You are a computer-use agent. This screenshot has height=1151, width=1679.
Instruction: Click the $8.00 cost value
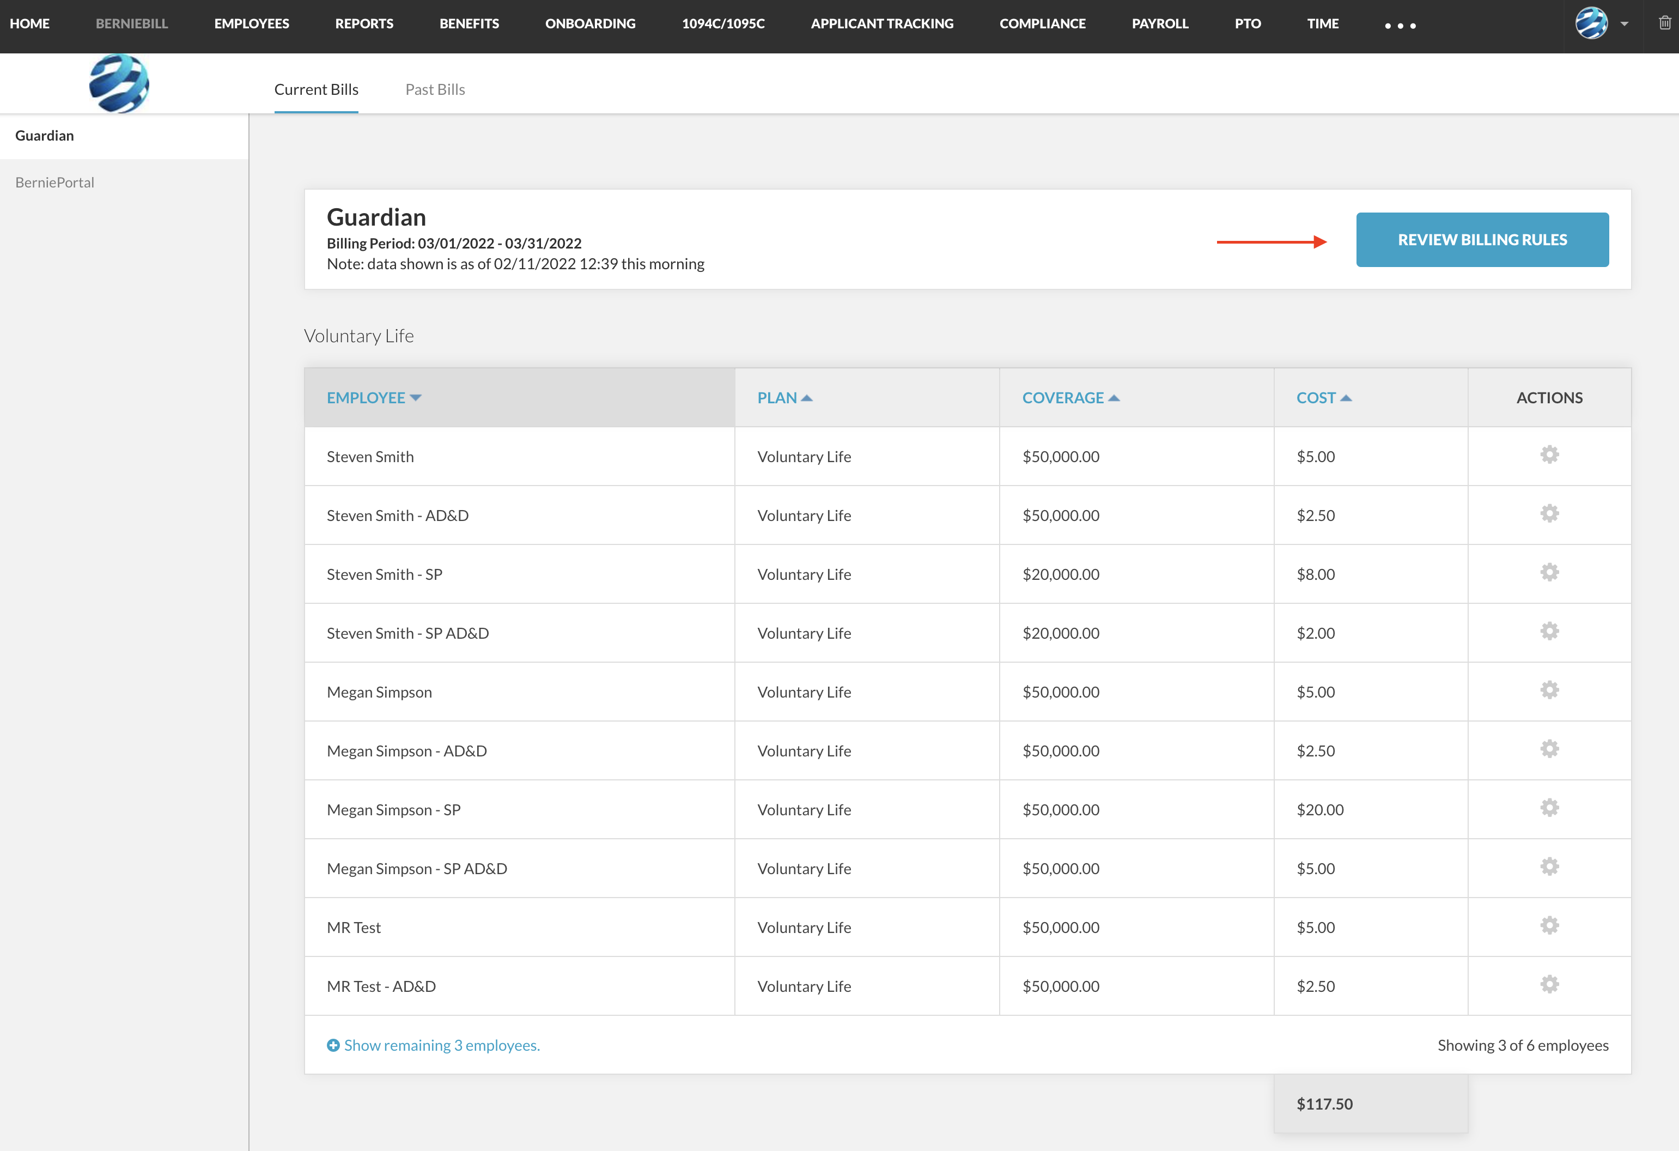click(x=1316, y=574)
